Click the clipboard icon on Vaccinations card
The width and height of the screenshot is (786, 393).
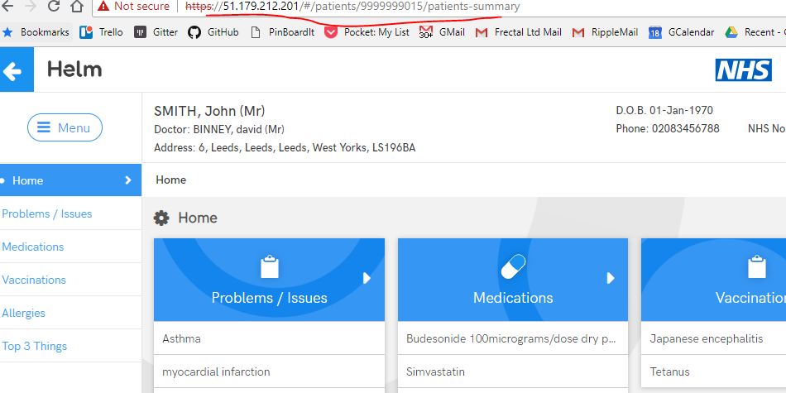coord(757,267)
